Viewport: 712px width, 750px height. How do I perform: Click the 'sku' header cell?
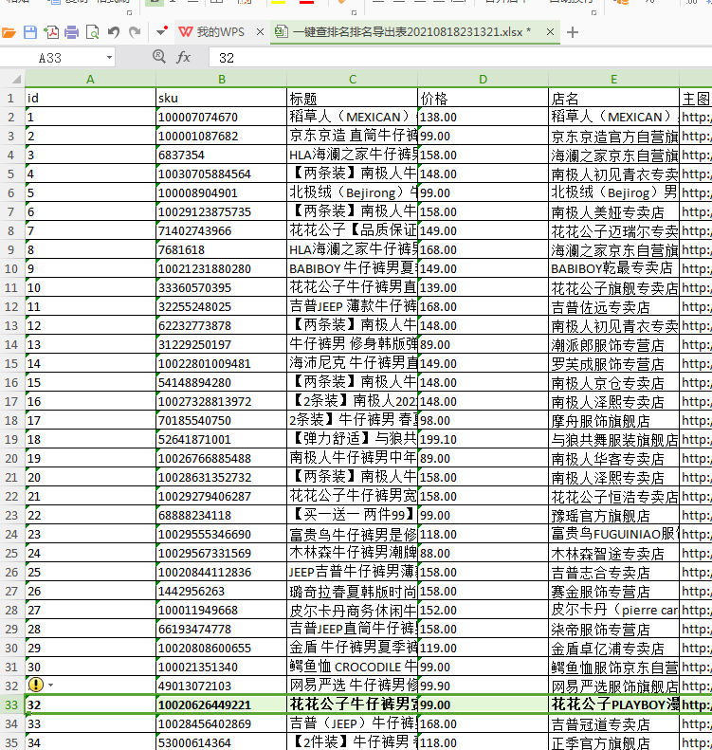click(222, 98)
